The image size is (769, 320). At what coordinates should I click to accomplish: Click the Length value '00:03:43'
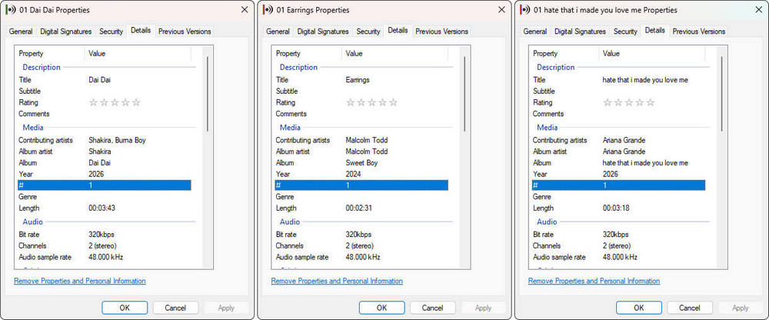(x=102, y=208)
